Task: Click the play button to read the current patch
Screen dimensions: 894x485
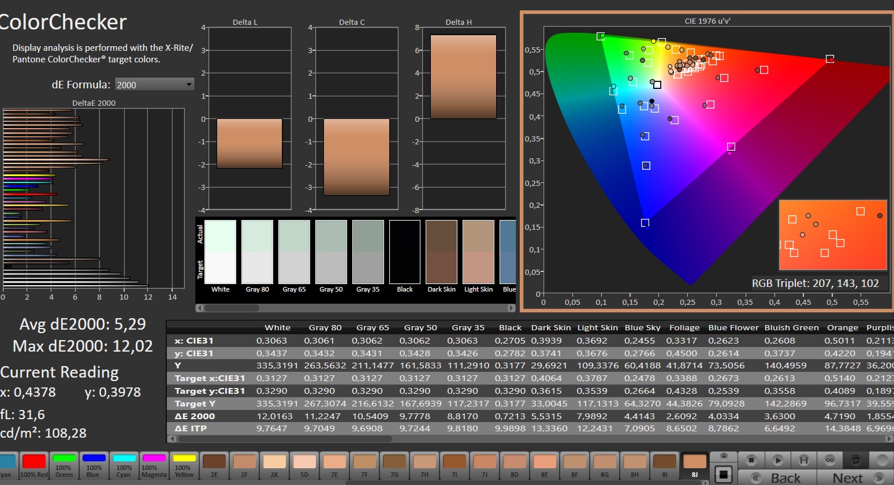Action: pos(778,460)
